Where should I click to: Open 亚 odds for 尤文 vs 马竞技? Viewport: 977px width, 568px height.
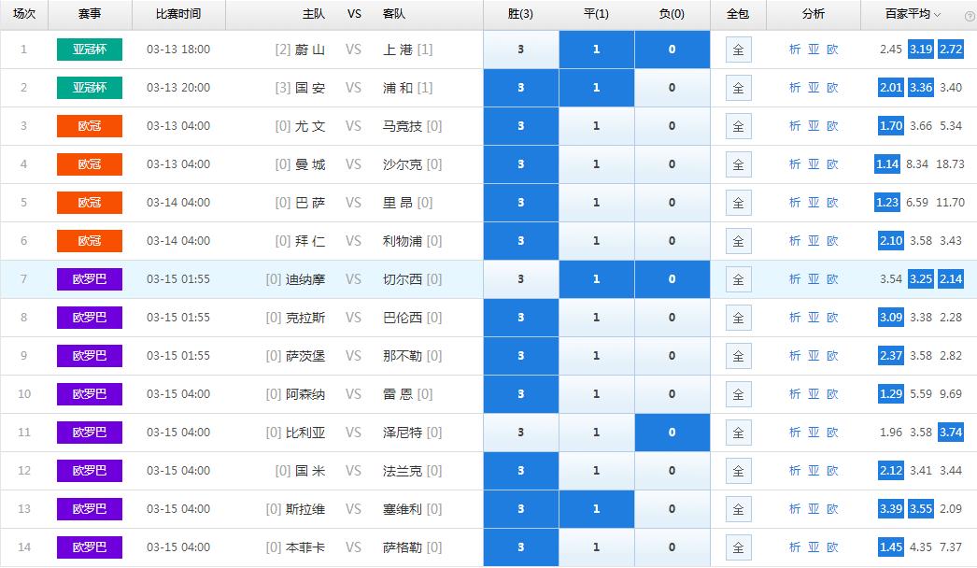tap(814, 126)
